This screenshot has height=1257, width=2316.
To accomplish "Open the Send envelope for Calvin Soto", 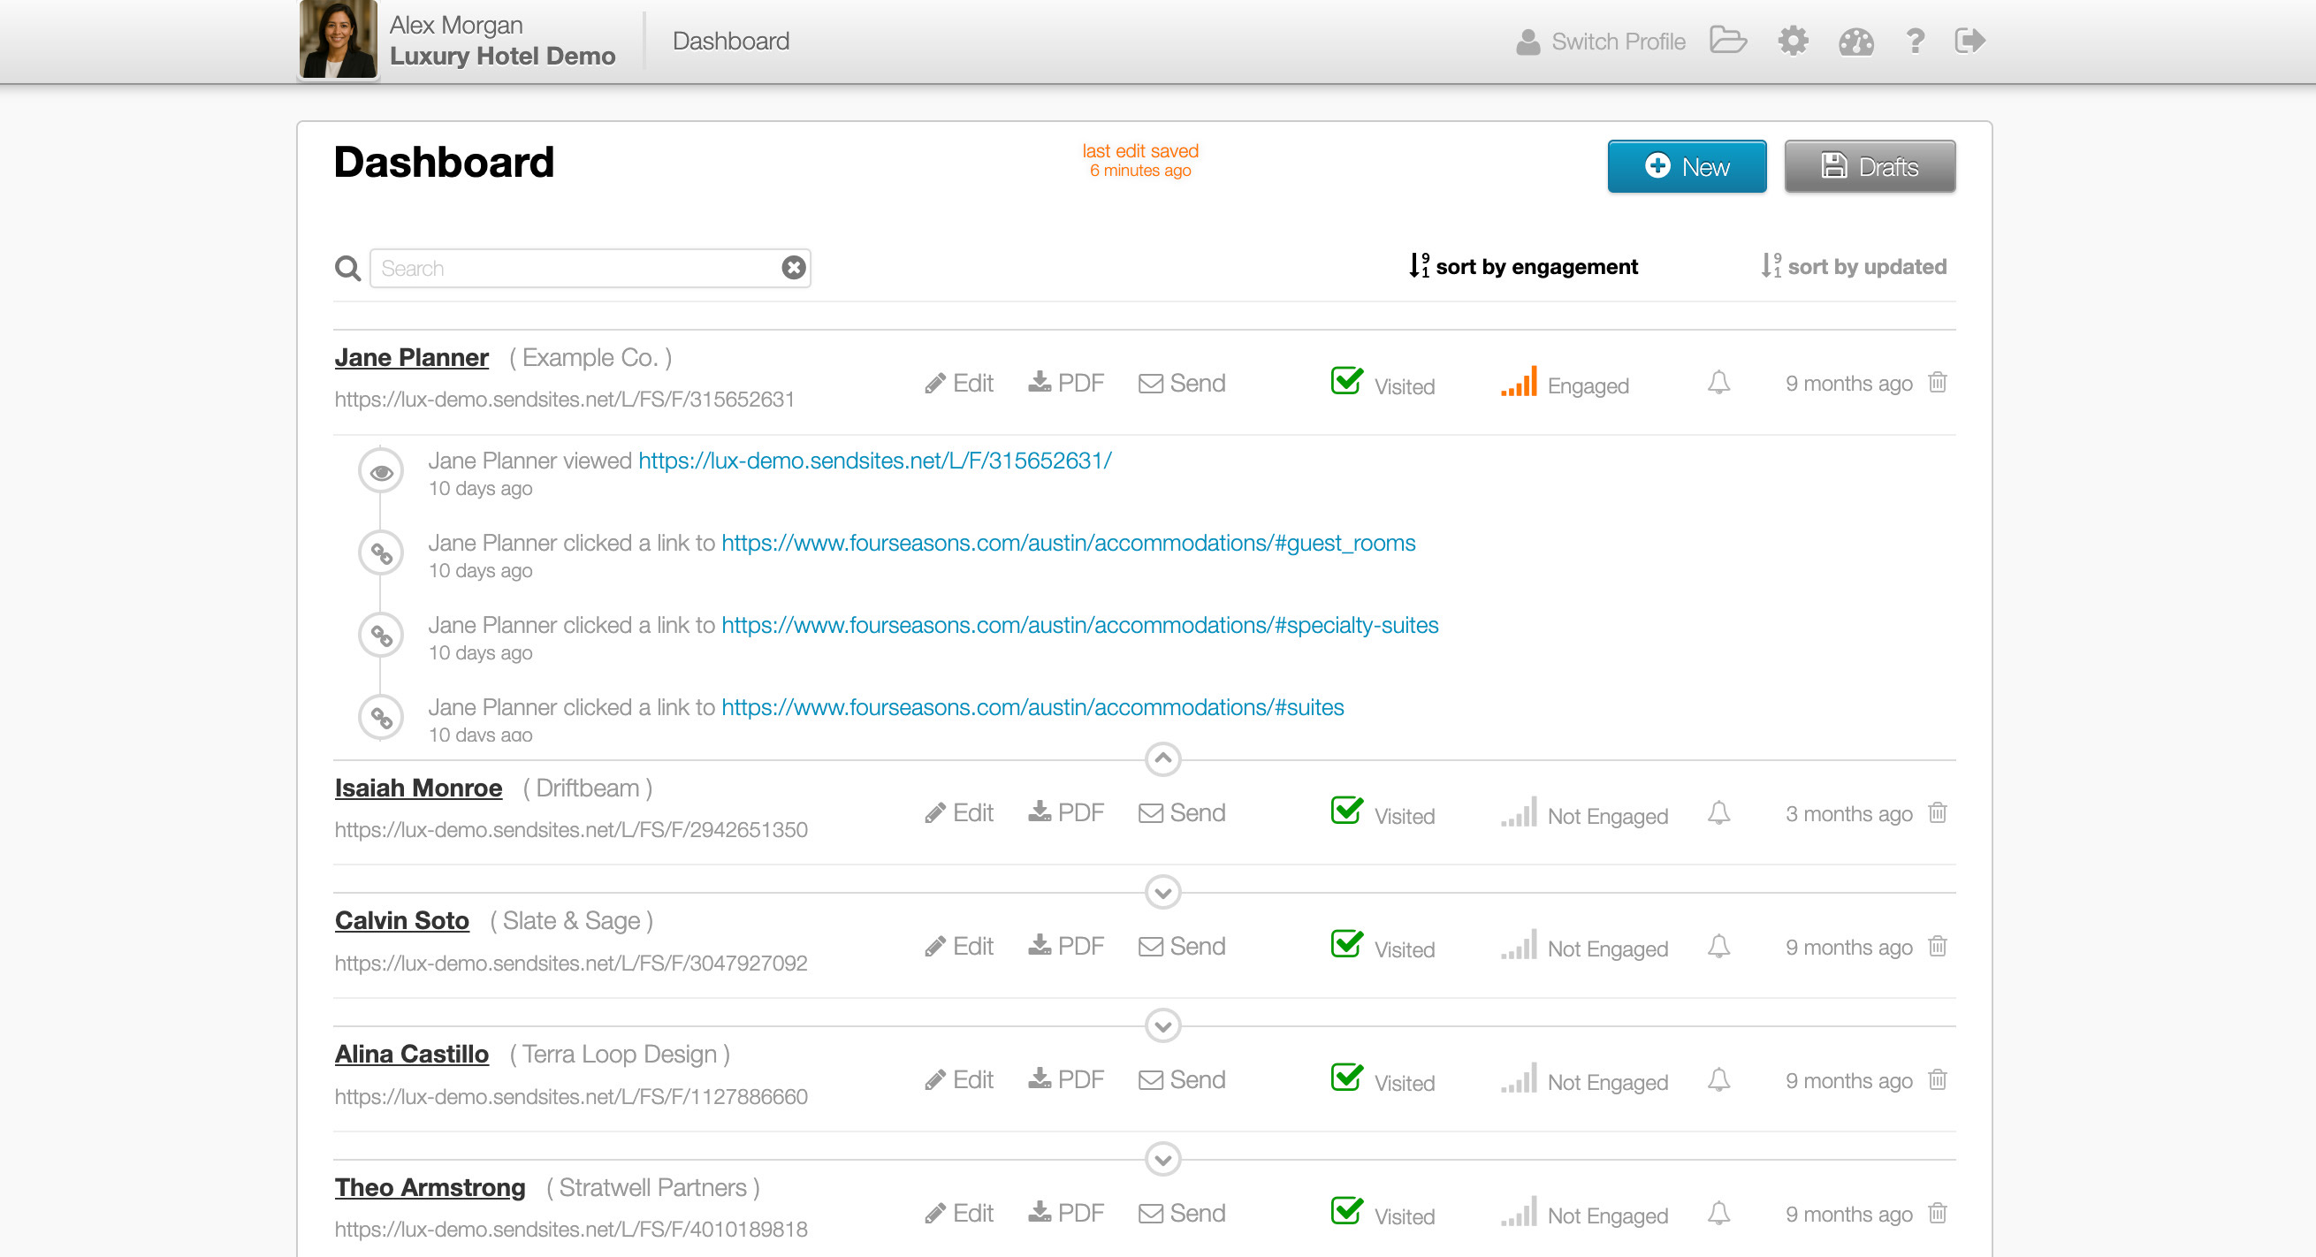I will pos(1181,945).
